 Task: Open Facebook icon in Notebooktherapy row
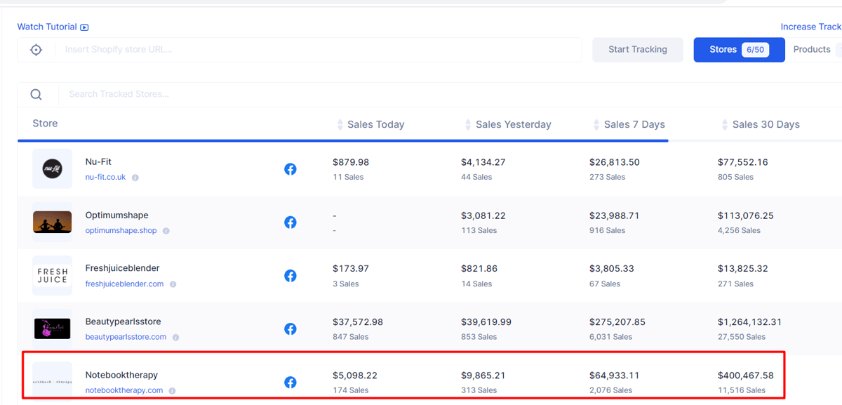(x=290, y=383)
